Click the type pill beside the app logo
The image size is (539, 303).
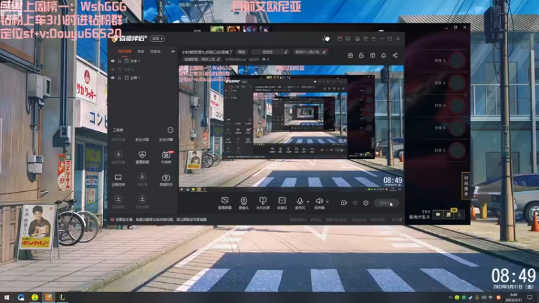coord(158,38)
